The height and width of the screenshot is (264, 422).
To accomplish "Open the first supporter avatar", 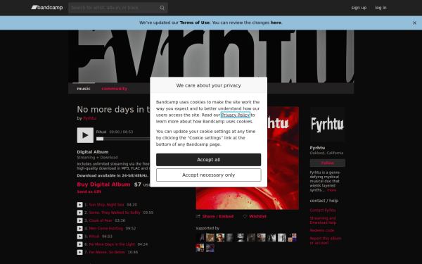I will click(200, 238).
